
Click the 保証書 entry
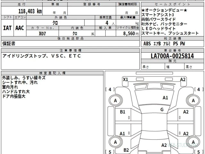pyautogui.click(x=9, y=44)
